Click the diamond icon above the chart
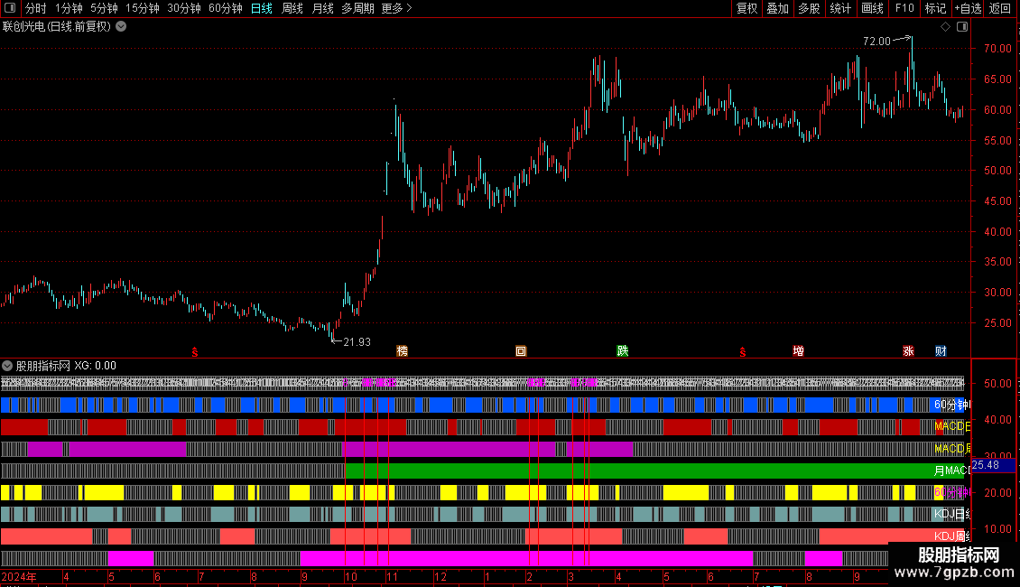The image size is (1020, 587). [x=946, y=27]
